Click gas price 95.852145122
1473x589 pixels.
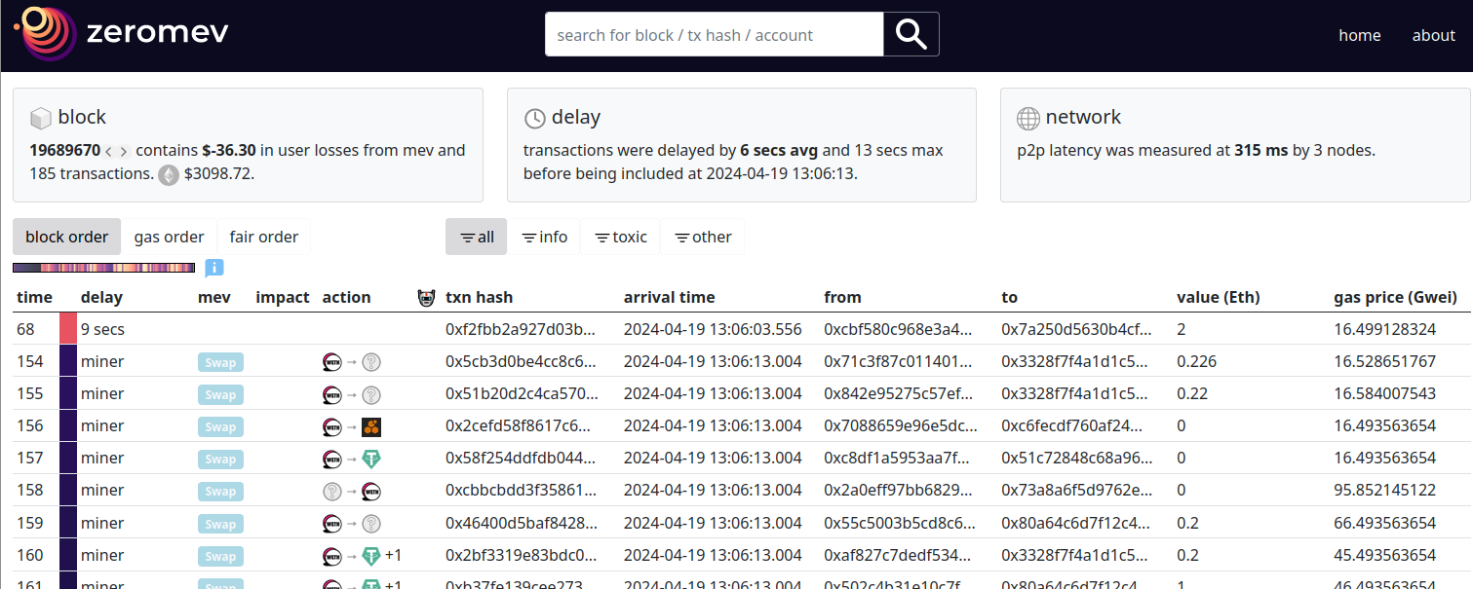(x=1385, y=490)
